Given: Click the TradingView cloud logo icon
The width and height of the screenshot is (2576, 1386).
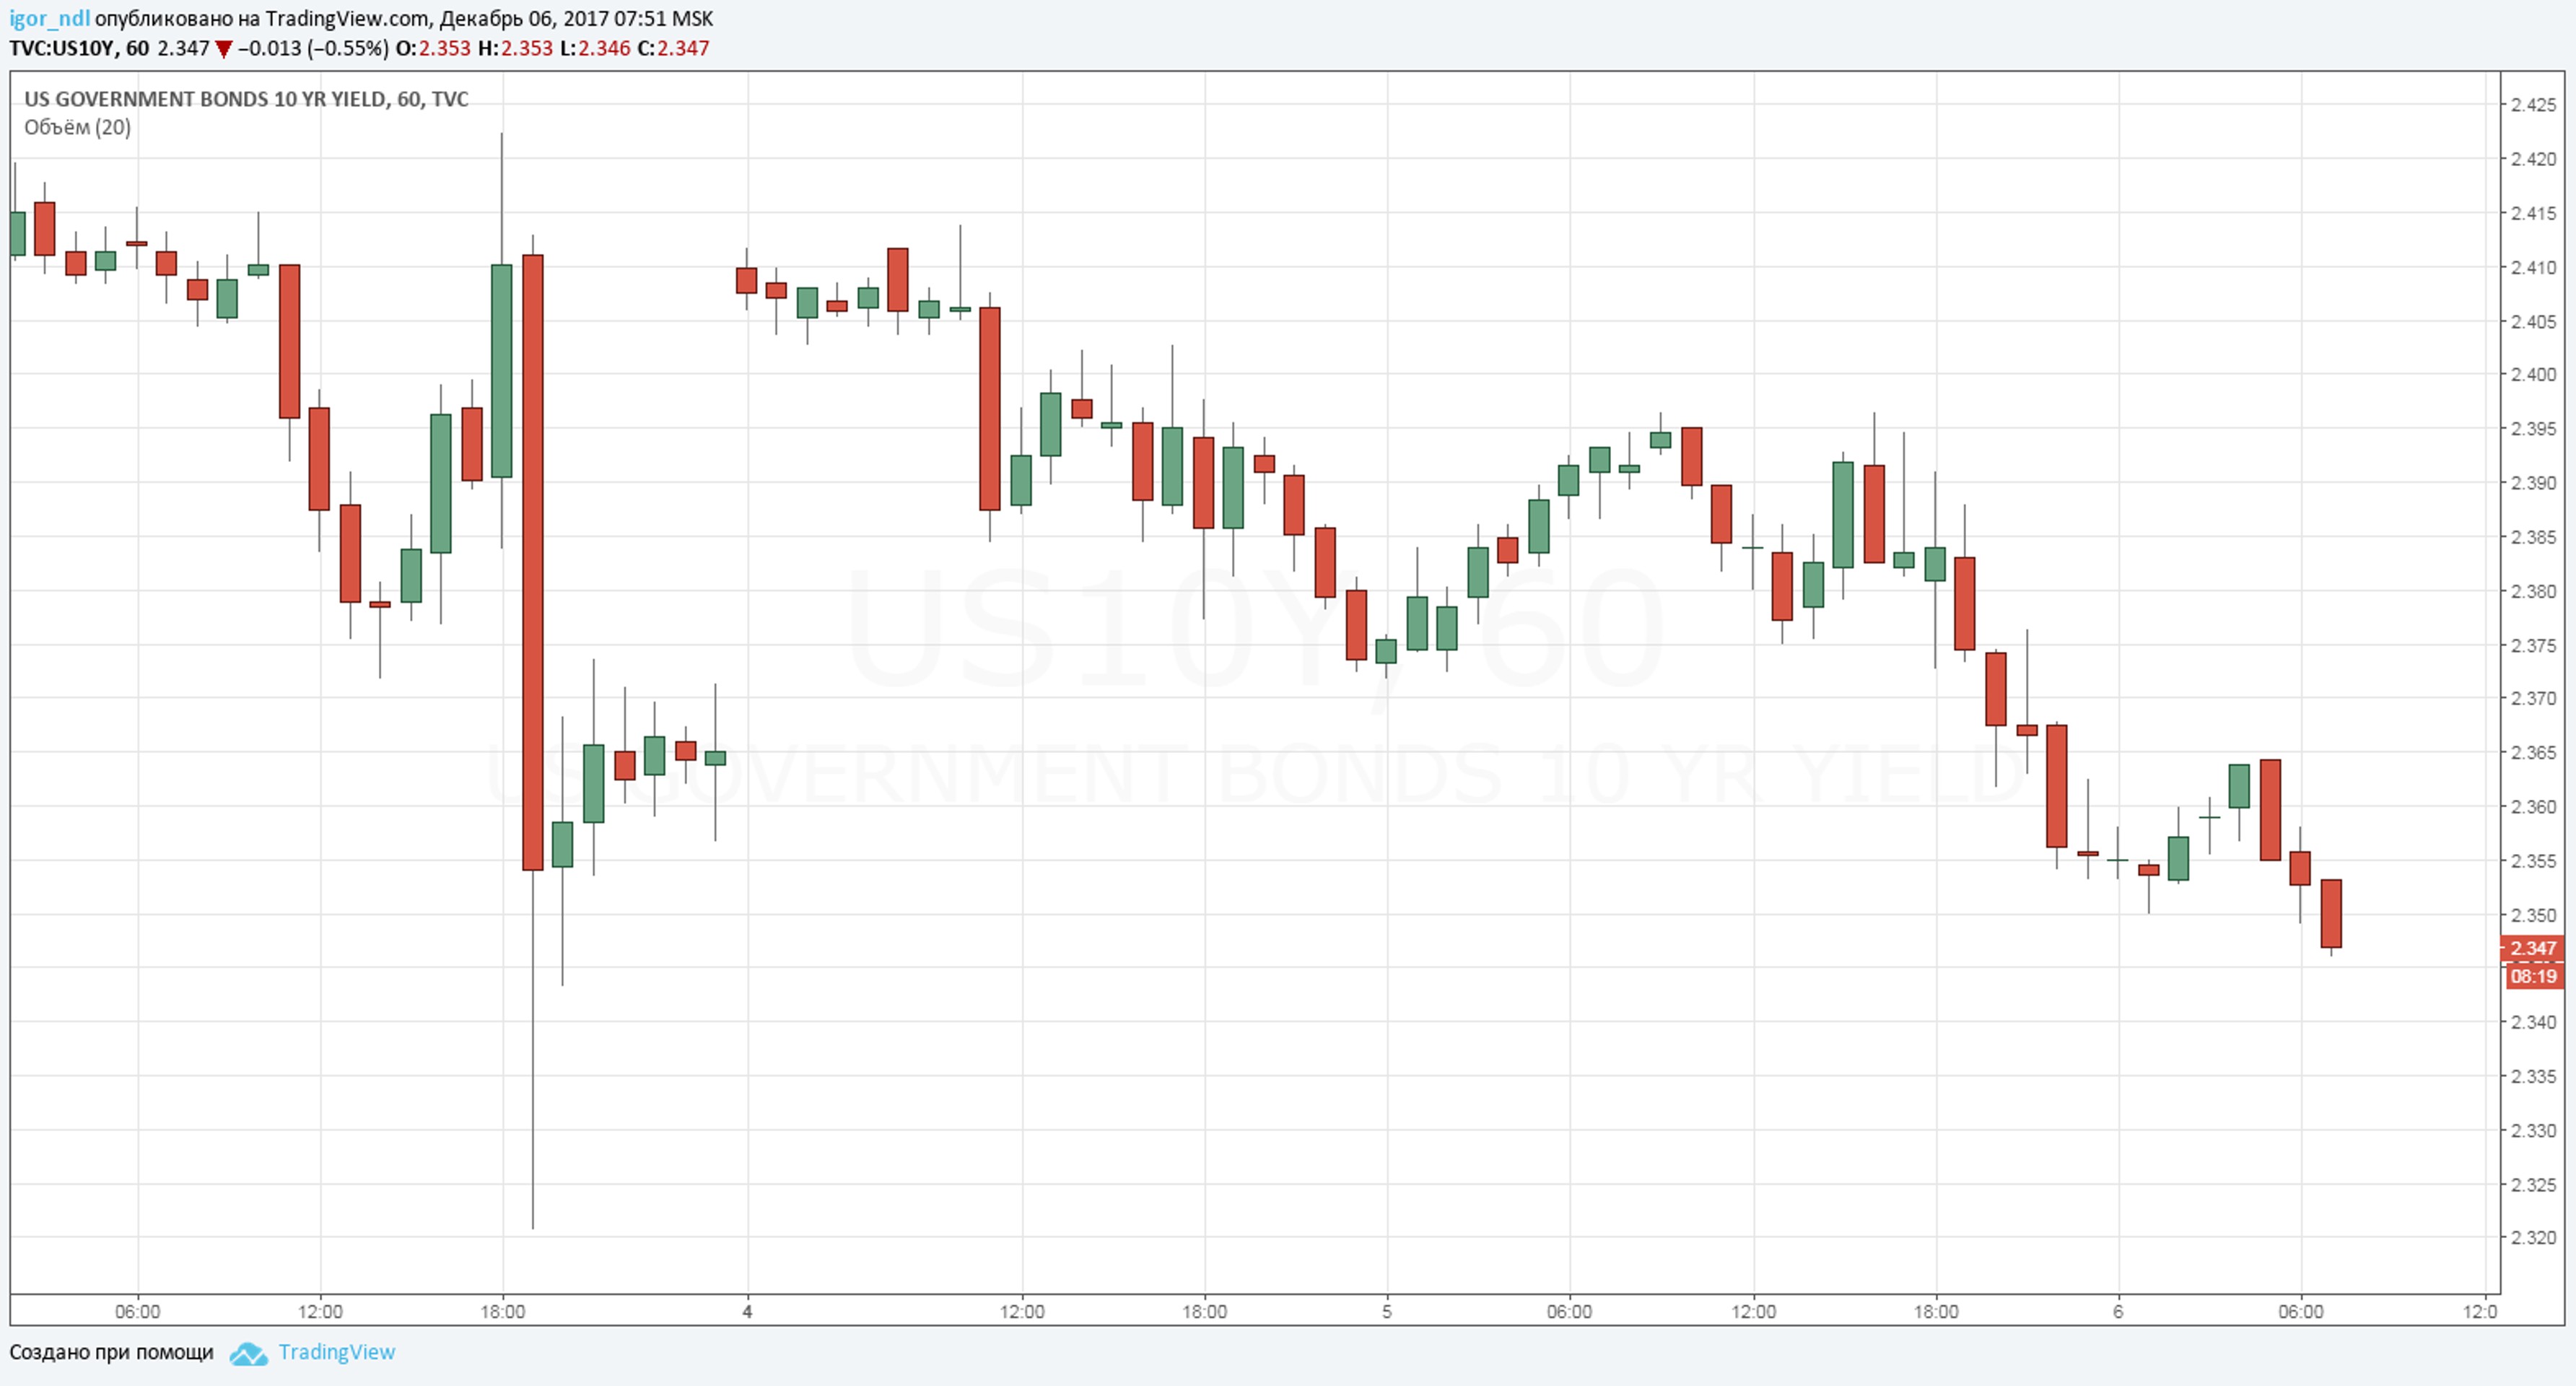Looking at the screenshot, I should point(248,1354).
